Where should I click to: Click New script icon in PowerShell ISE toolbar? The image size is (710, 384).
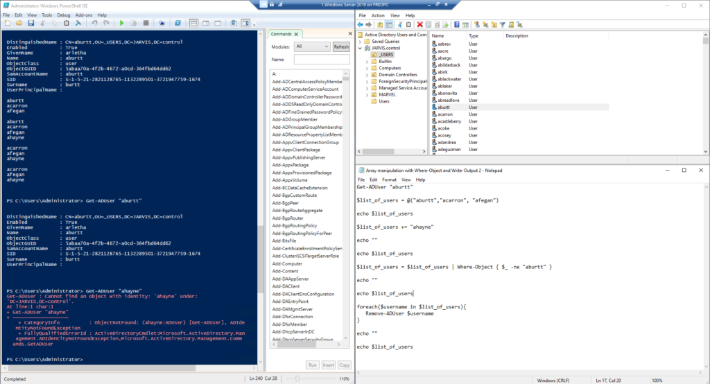point(7,23)
